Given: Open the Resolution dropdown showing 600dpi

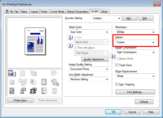Looking at the screenshot, I should pos(135,32).
